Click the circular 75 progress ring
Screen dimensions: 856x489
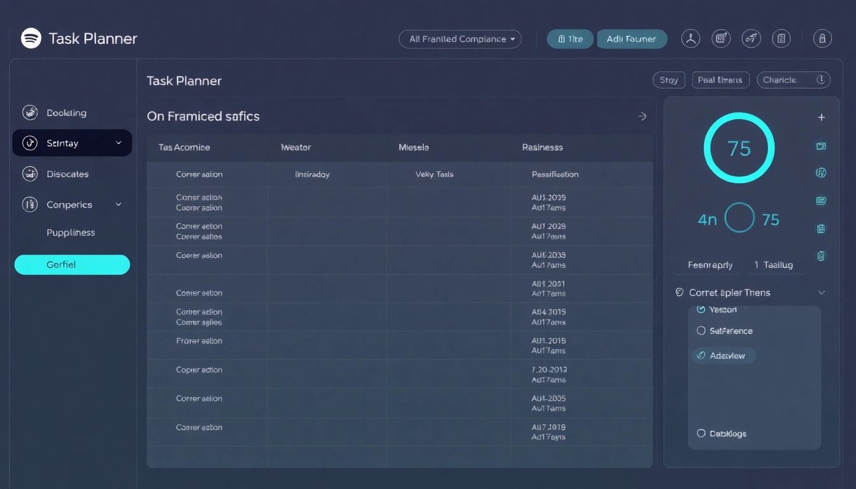739,148
